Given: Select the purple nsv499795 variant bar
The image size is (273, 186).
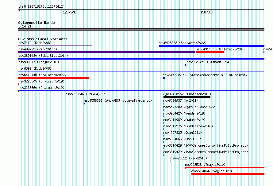Looking at the screenshot, I should pos(106,52).
